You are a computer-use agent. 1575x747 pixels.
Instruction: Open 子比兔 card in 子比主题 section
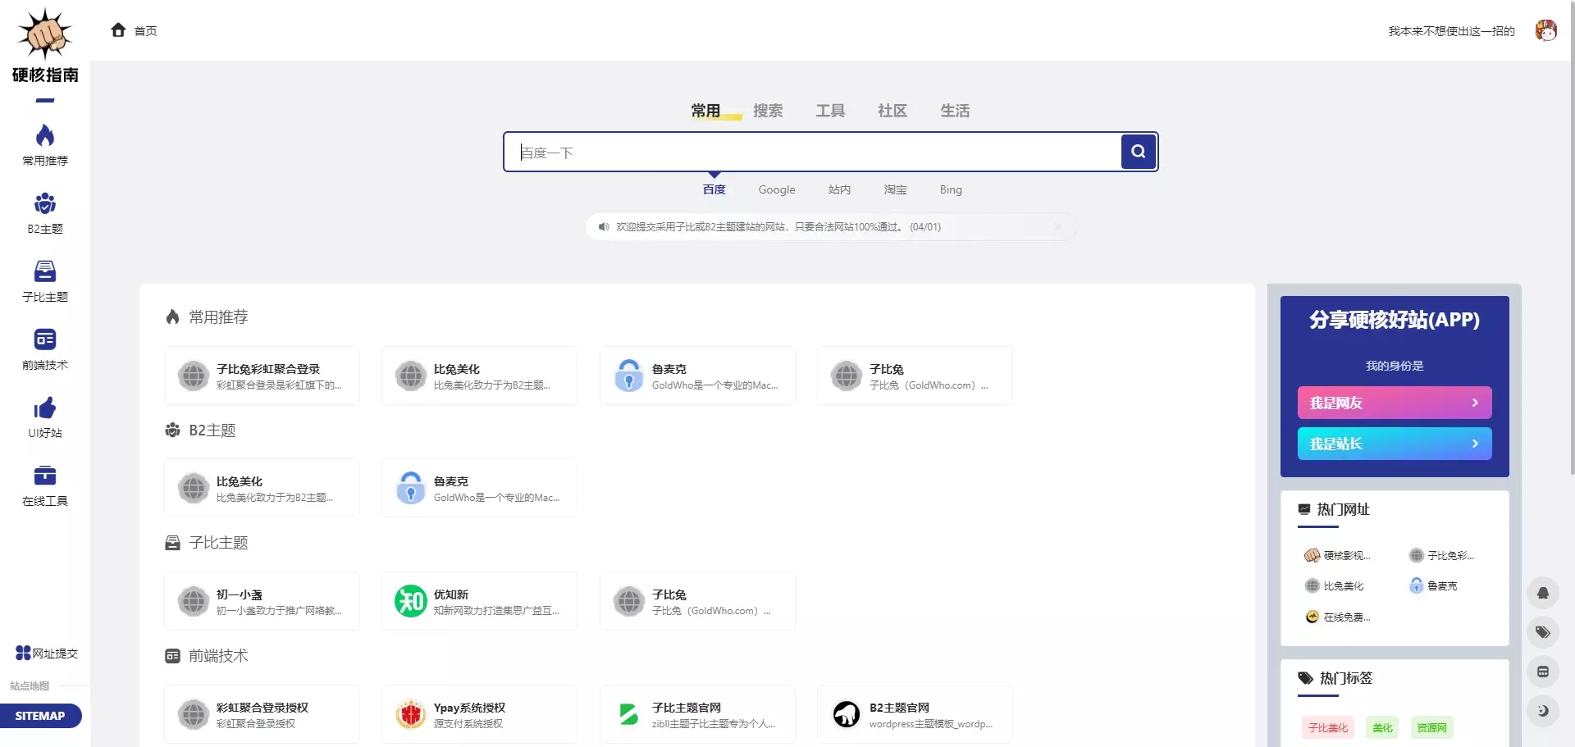[698, 601]
